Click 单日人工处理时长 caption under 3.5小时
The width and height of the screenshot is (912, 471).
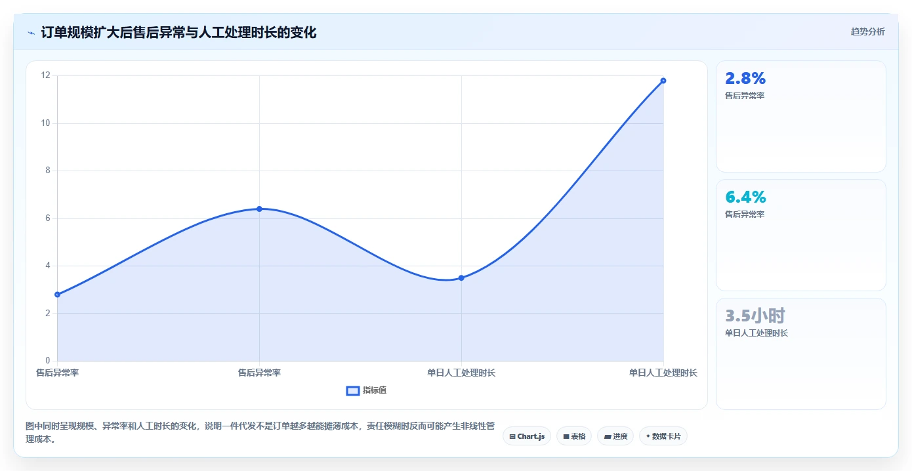tap(757, 333)
